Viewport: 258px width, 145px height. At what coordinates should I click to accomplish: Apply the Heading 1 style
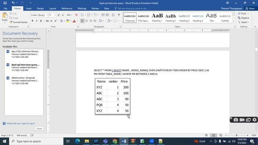pyautogui.click(x=157, y=17)
